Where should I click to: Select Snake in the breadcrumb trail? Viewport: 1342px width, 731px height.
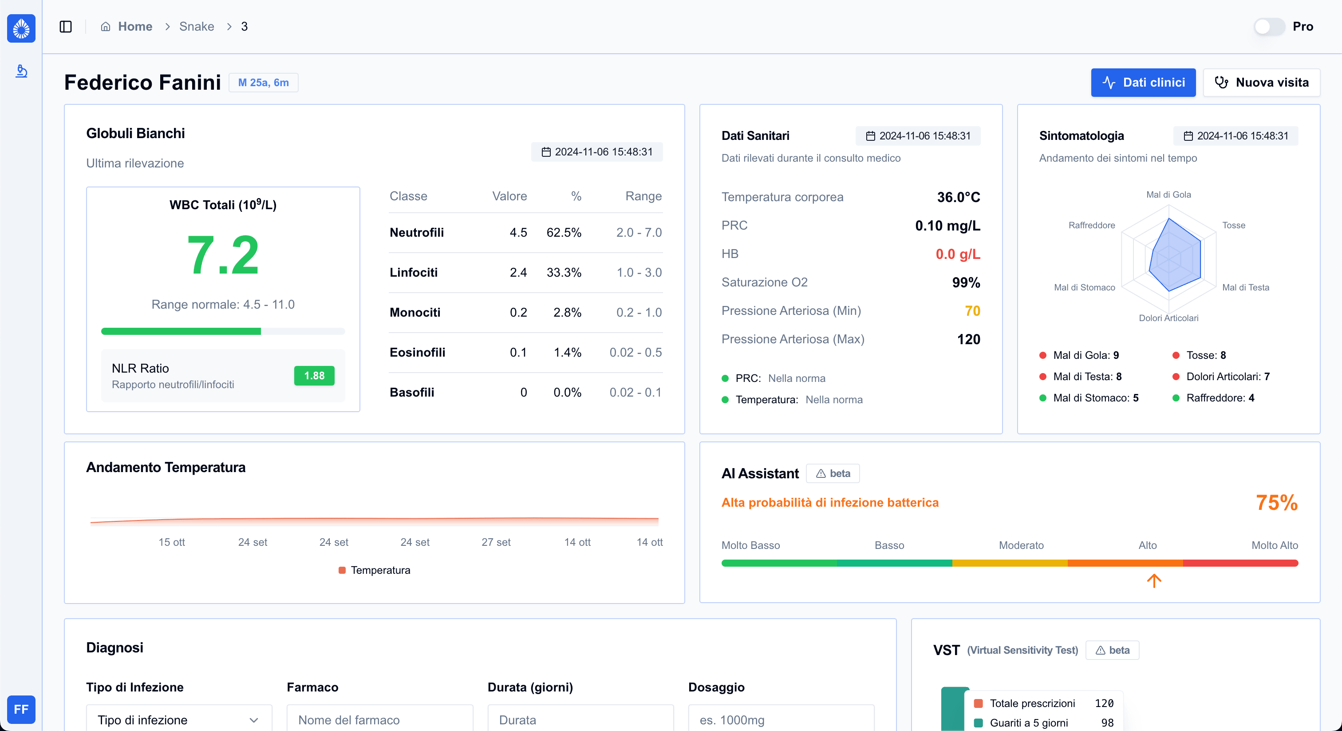pyautogui.click(x=197, y=26)
